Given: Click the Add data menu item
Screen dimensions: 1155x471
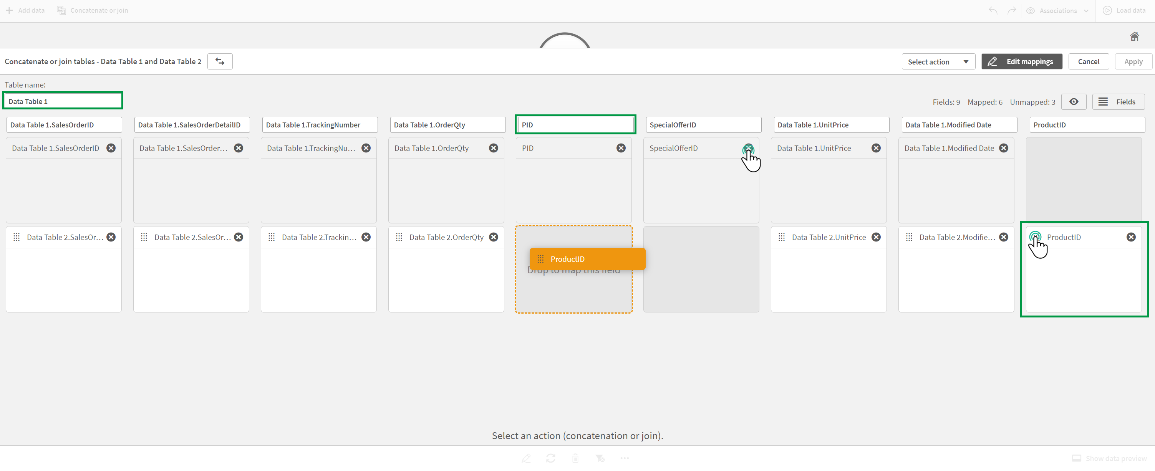Looking at the screenshot, I should pos(26,10).
